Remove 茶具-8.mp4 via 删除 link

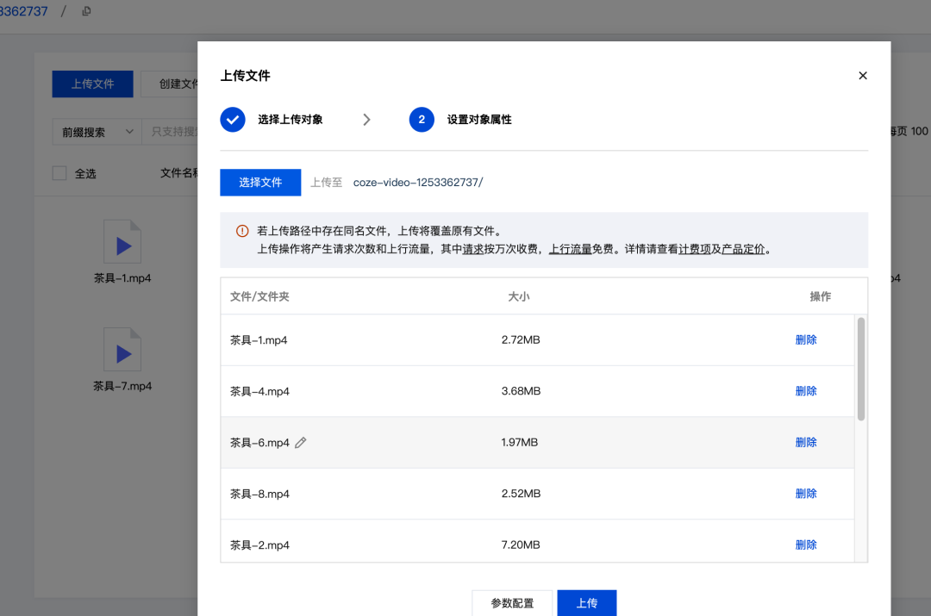coord(806,494)
